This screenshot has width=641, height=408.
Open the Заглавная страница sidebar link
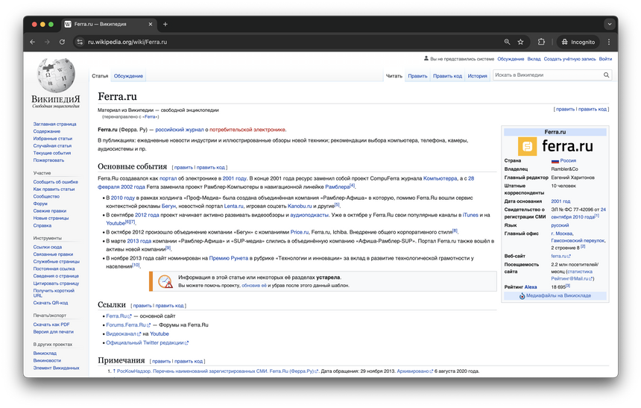[x=54, y=125]
